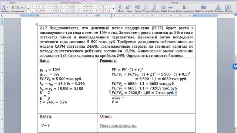Viewport: 237px width, 133px height.
Task: Click the problem number '2.17' text
Action: coord(43,28)
